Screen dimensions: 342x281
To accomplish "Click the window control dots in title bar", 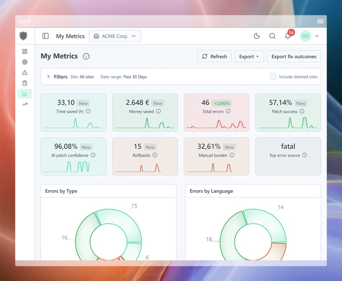I will click(x=25, y=21).
